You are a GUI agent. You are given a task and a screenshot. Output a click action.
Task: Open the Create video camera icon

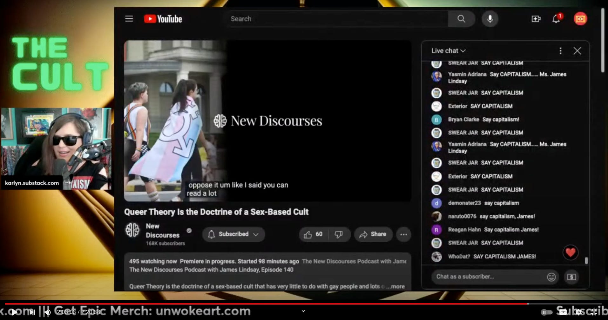(536, 19)
